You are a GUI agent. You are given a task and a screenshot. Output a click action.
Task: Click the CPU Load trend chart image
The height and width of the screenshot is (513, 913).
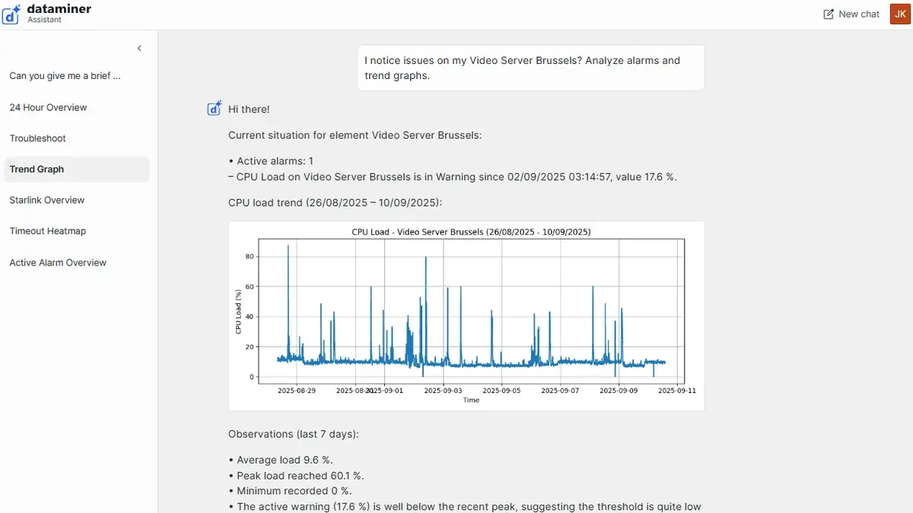coord(466,316)
